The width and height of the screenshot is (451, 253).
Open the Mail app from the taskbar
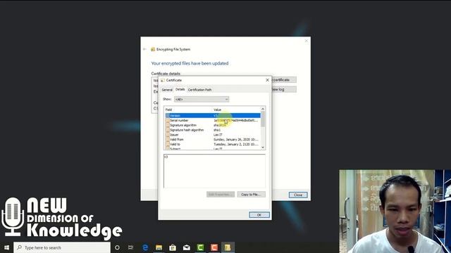click(186, 247)
